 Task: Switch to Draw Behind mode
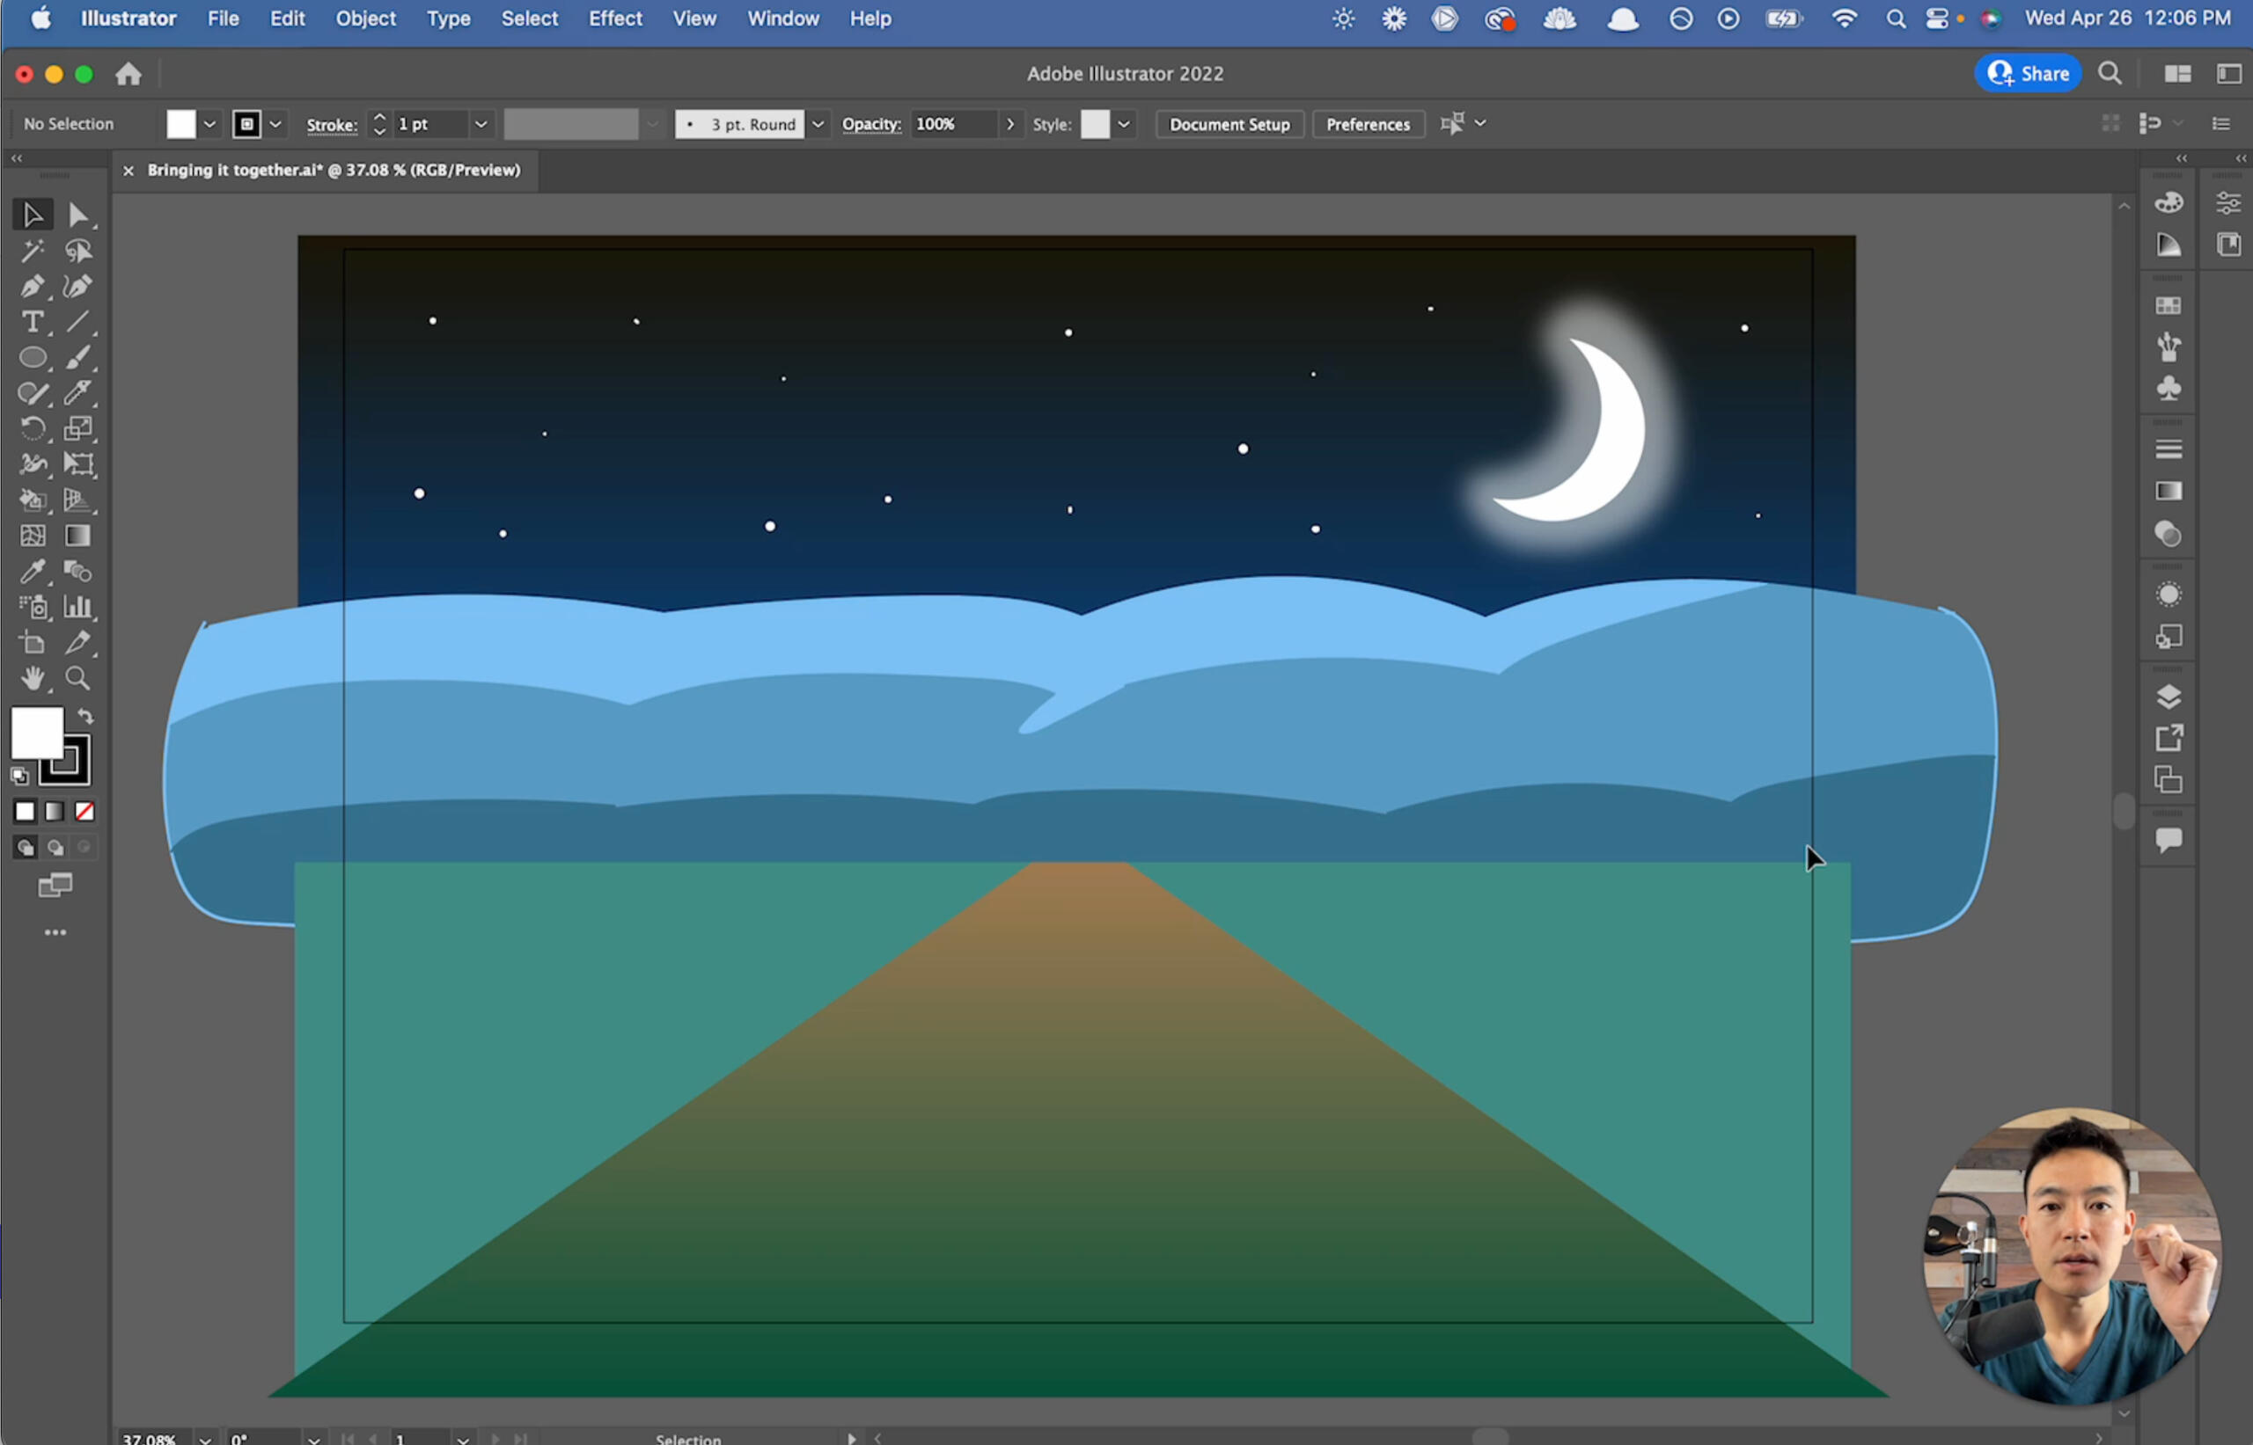click(x=55, y=848)
